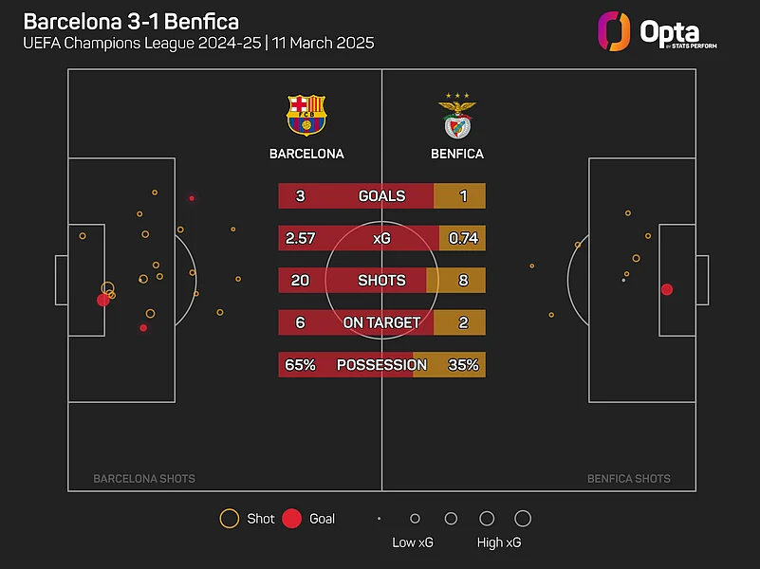Click the POSSESSION stat label
Viewport: 760px width, 569px height.
click(x=381, y=365)
